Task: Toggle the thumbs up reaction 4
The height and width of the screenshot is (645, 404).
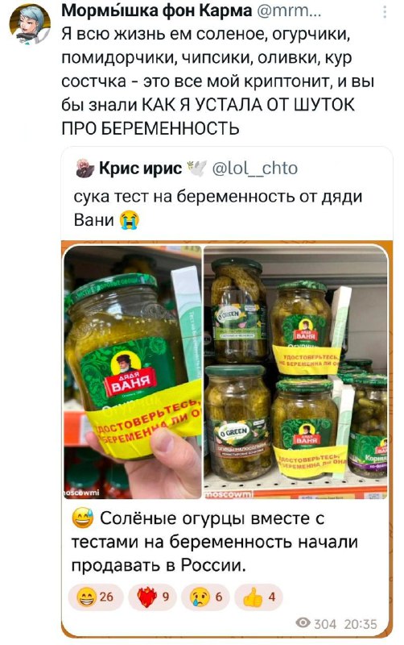Action: (258, 597)
